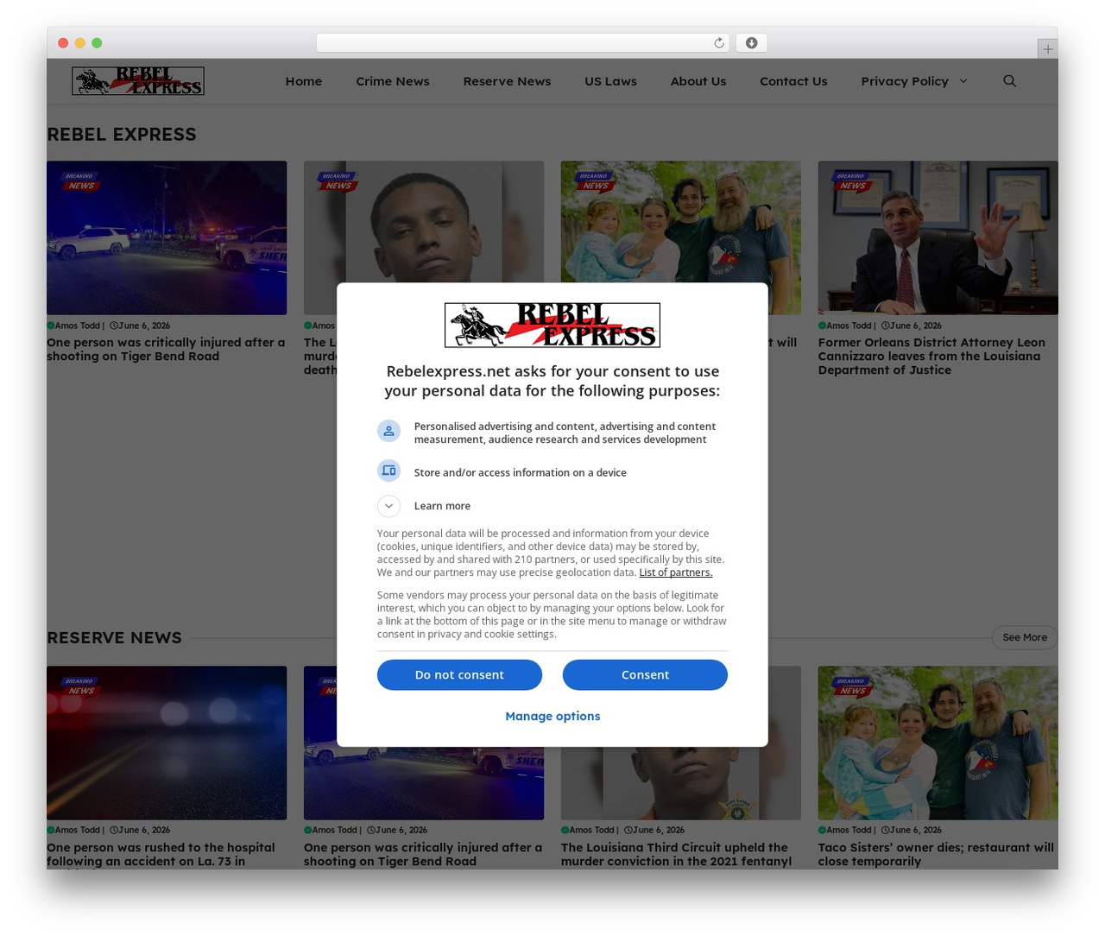Open 'One person was rushed to the hospital' headline
This screenshot has width=1105, height=936.
(161, 854)
